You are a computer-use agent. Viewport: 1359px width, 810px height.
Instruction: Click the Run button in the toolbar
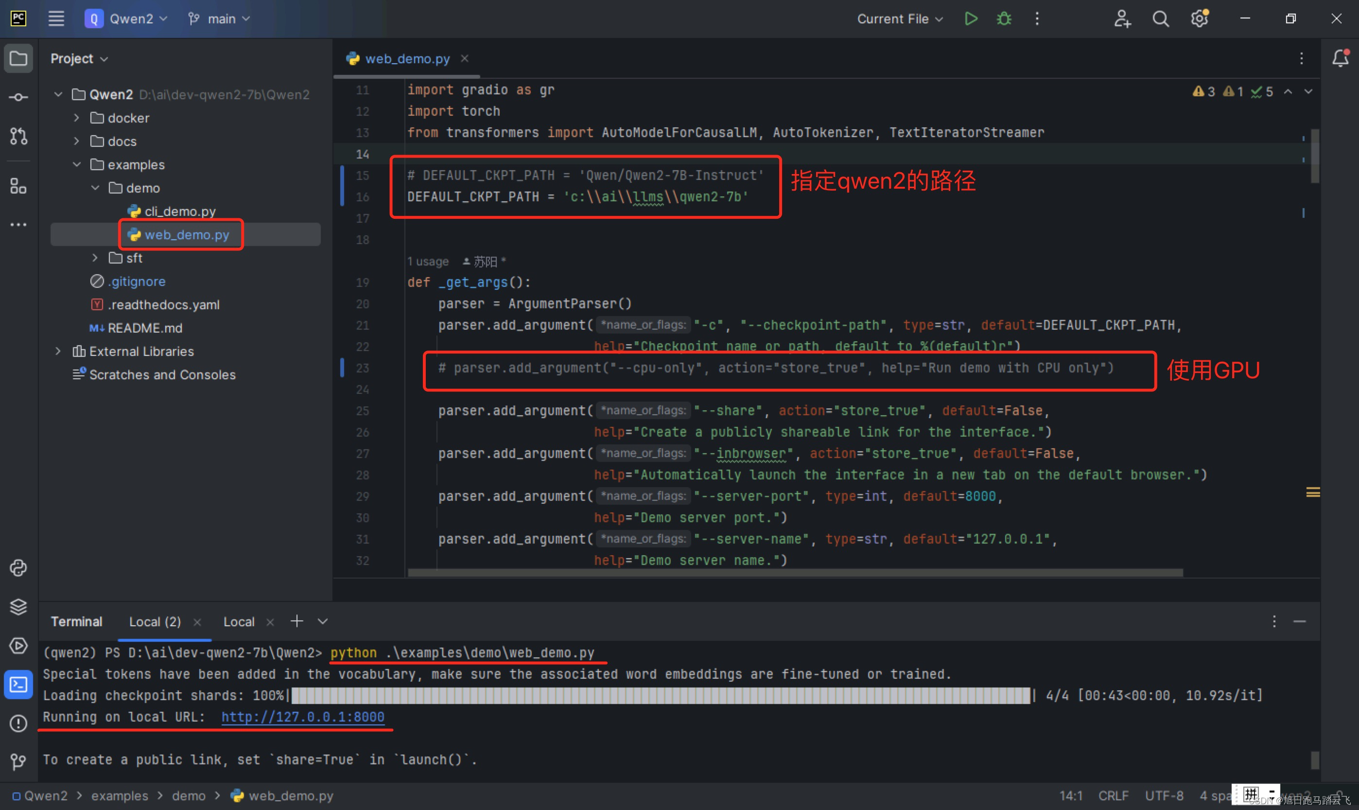(x=971, y=18)
